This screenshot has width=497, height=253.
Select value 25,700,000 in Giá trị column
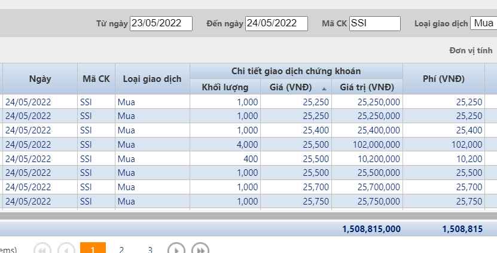(x=379, y=187)
